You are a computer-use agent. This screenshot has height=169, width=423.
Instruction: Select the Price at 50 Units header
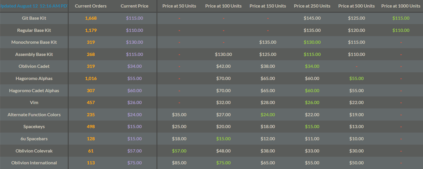pos(179,6)
